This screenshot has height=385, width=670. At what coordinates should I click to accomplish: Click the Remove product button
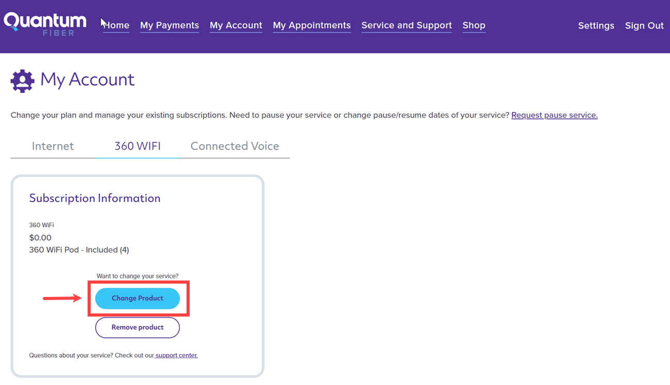(138, 327)
